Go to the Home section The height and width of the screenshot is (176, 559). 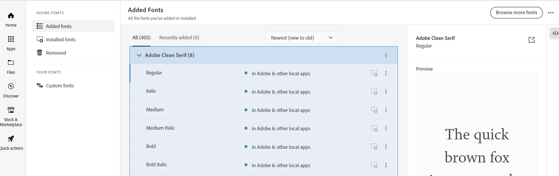11,19
